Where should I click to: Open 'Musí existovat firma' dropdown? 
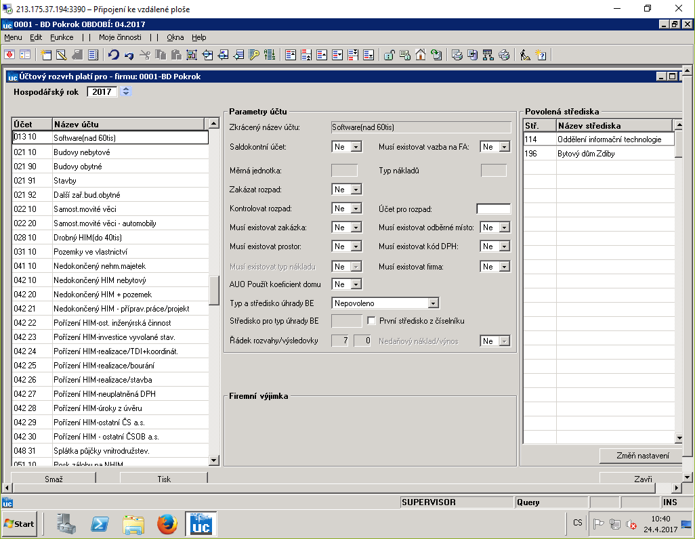[505, 266]
